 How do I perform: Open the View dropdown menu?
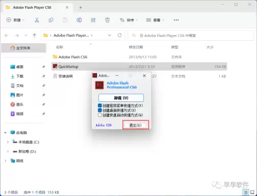pos(155,20)
